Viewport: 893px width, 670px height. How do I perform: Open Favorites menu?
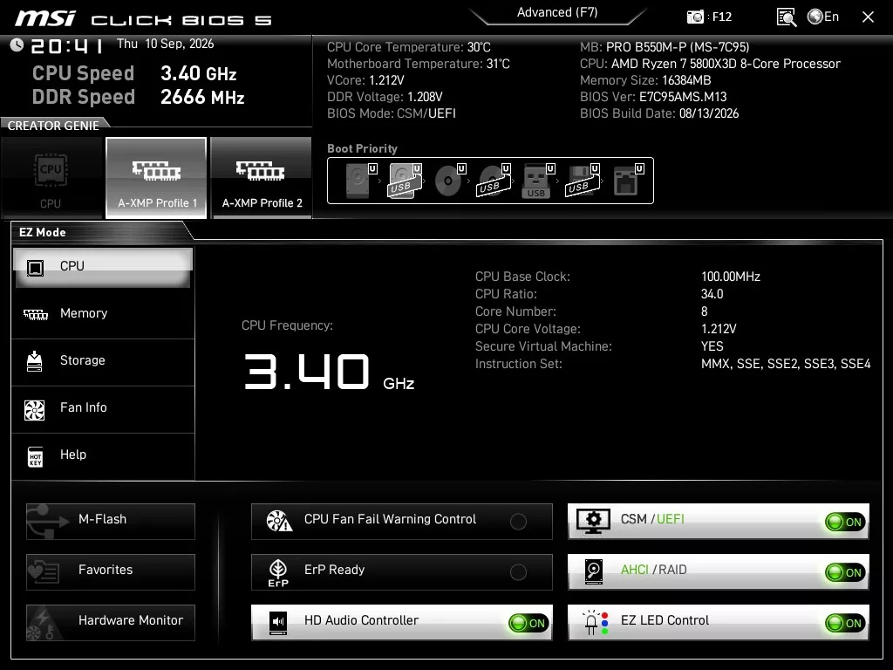[x=111, y=572]
